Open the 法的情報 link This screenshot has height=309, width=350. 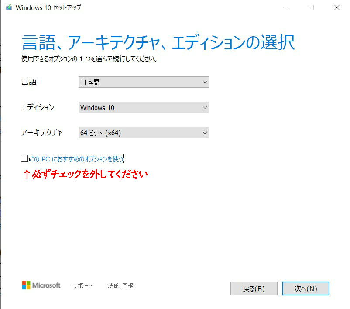point(120,285)
